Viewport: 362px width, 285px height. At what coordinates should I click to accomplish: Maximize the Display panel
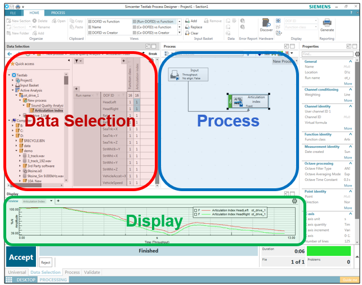(x=292, y=193)
